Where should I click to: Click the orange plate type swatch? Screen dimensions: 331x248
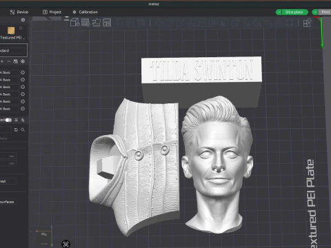(11, 30)
